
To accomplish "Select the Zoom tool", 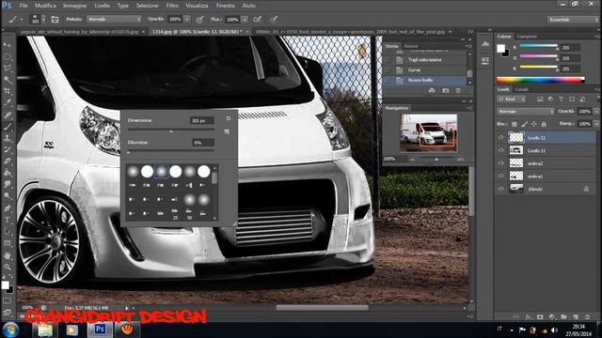I will (8, 267).
